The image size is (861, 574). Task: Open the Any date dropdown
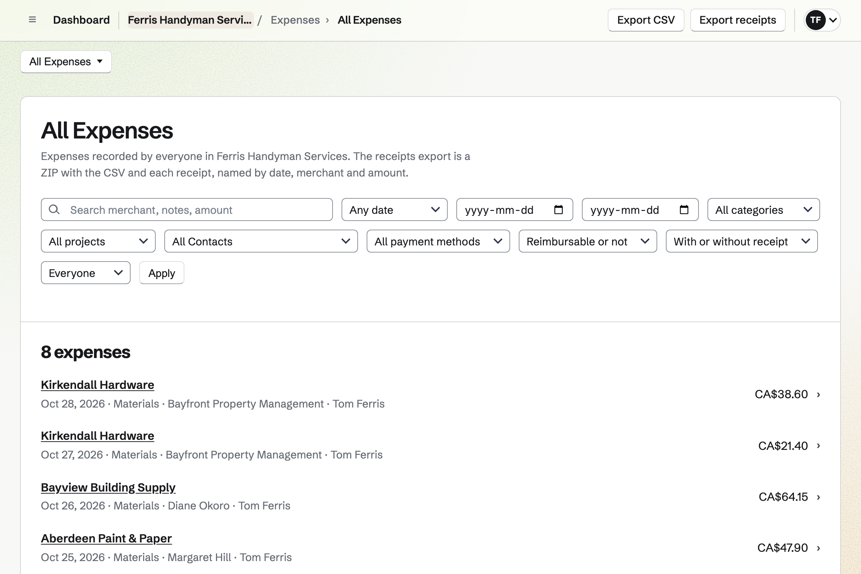click(x=394, y=210)
